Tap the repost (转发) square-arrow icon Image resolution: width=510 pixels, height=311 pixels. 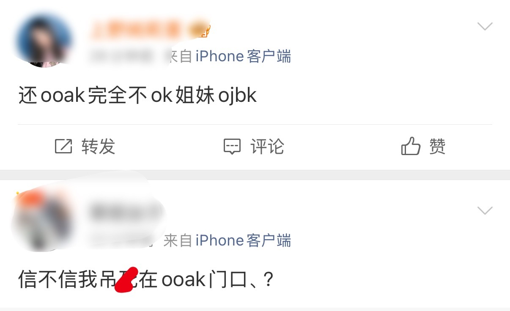63,147
